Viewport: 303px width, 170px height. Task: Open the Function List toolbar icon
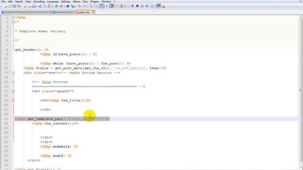point(126,6)
